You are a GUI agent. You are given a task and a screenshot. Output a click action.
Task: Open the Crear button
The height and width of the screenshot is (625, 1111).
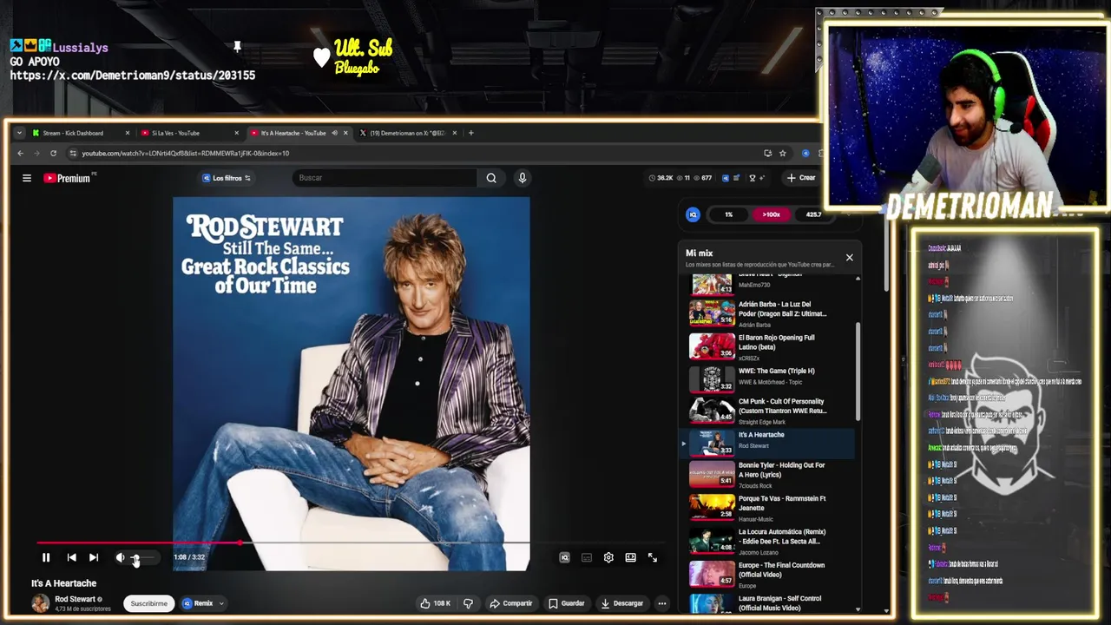pyautogui.click(x=800, y=178)
